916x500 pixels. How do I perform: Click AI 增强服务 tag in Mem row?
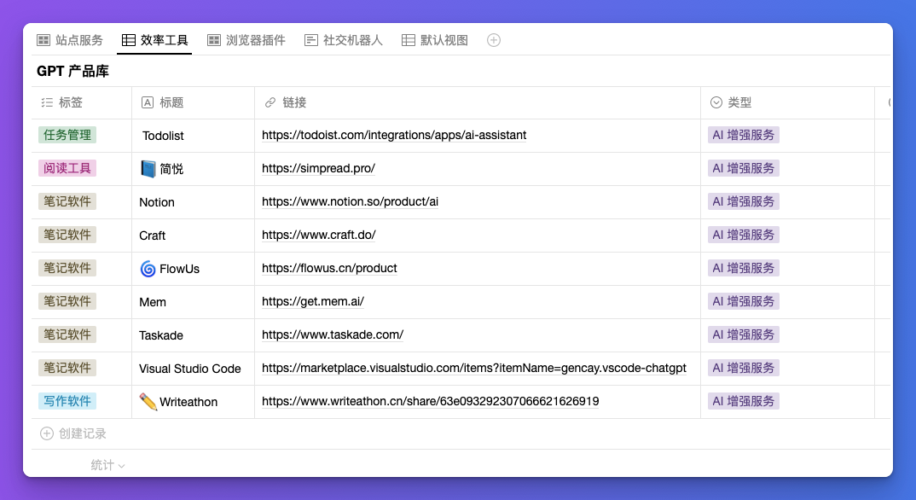click(x=743, y=301)
